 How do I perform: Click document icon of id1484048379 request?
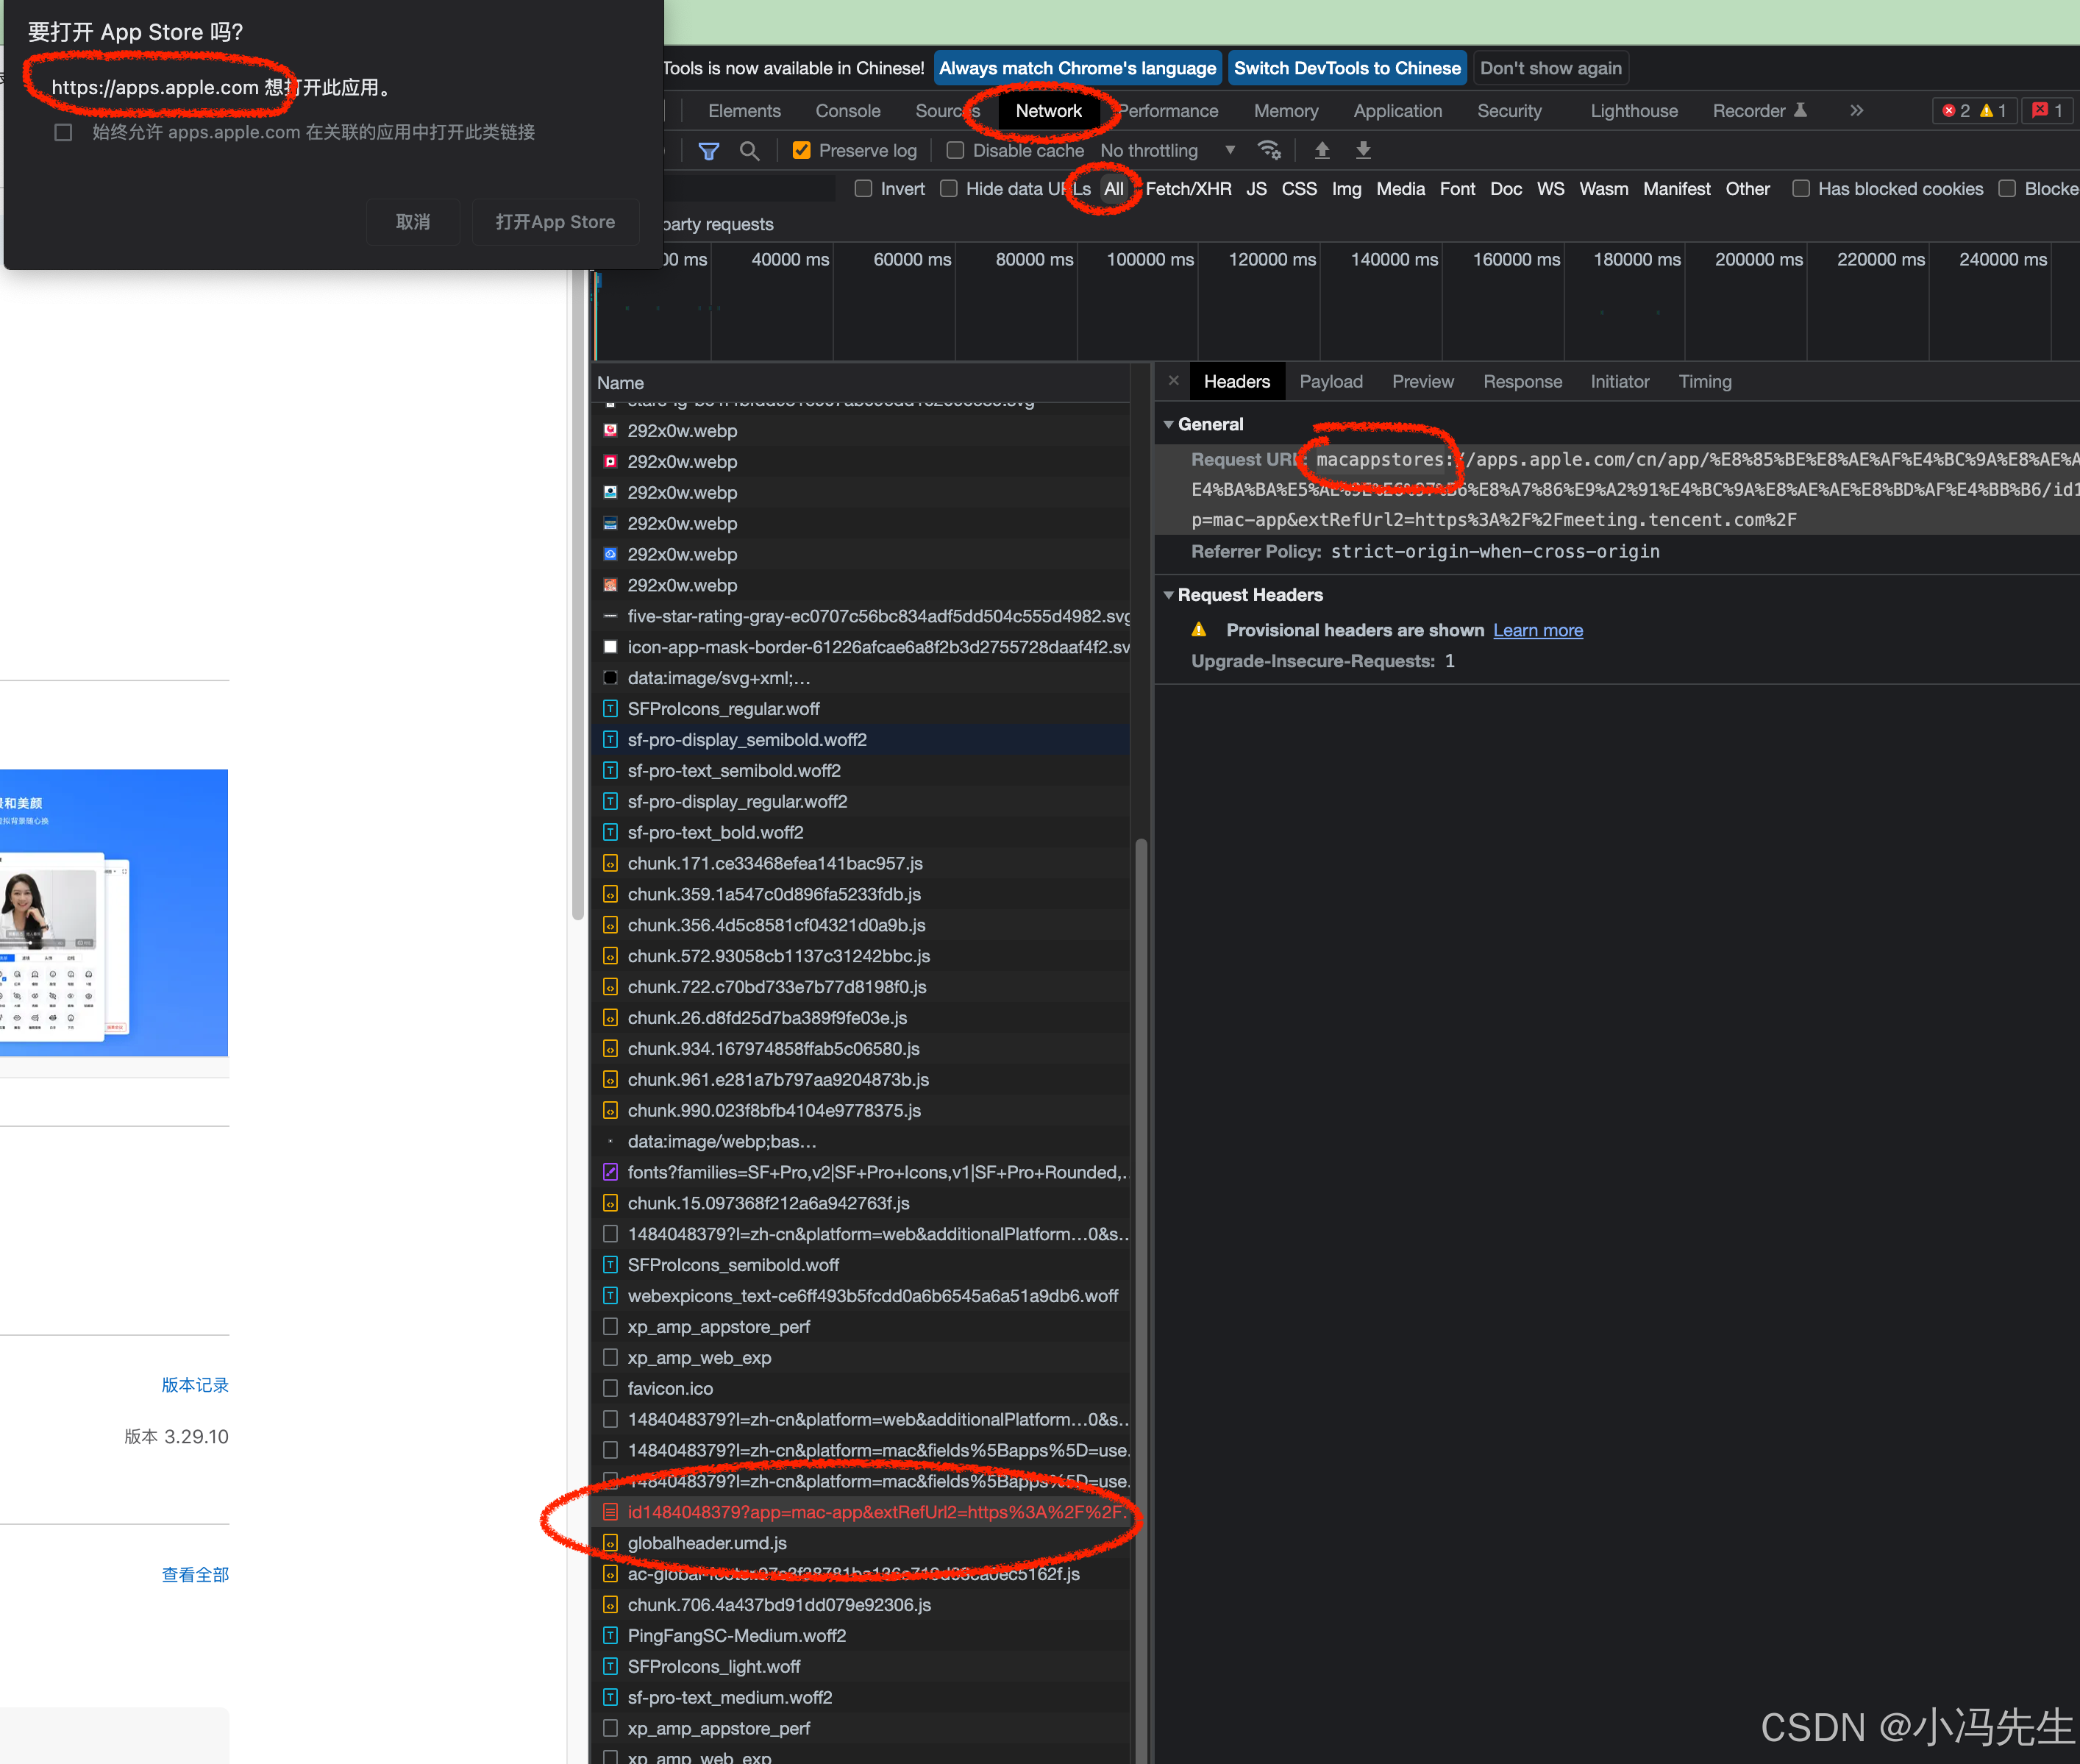[x=610, y=1512]
